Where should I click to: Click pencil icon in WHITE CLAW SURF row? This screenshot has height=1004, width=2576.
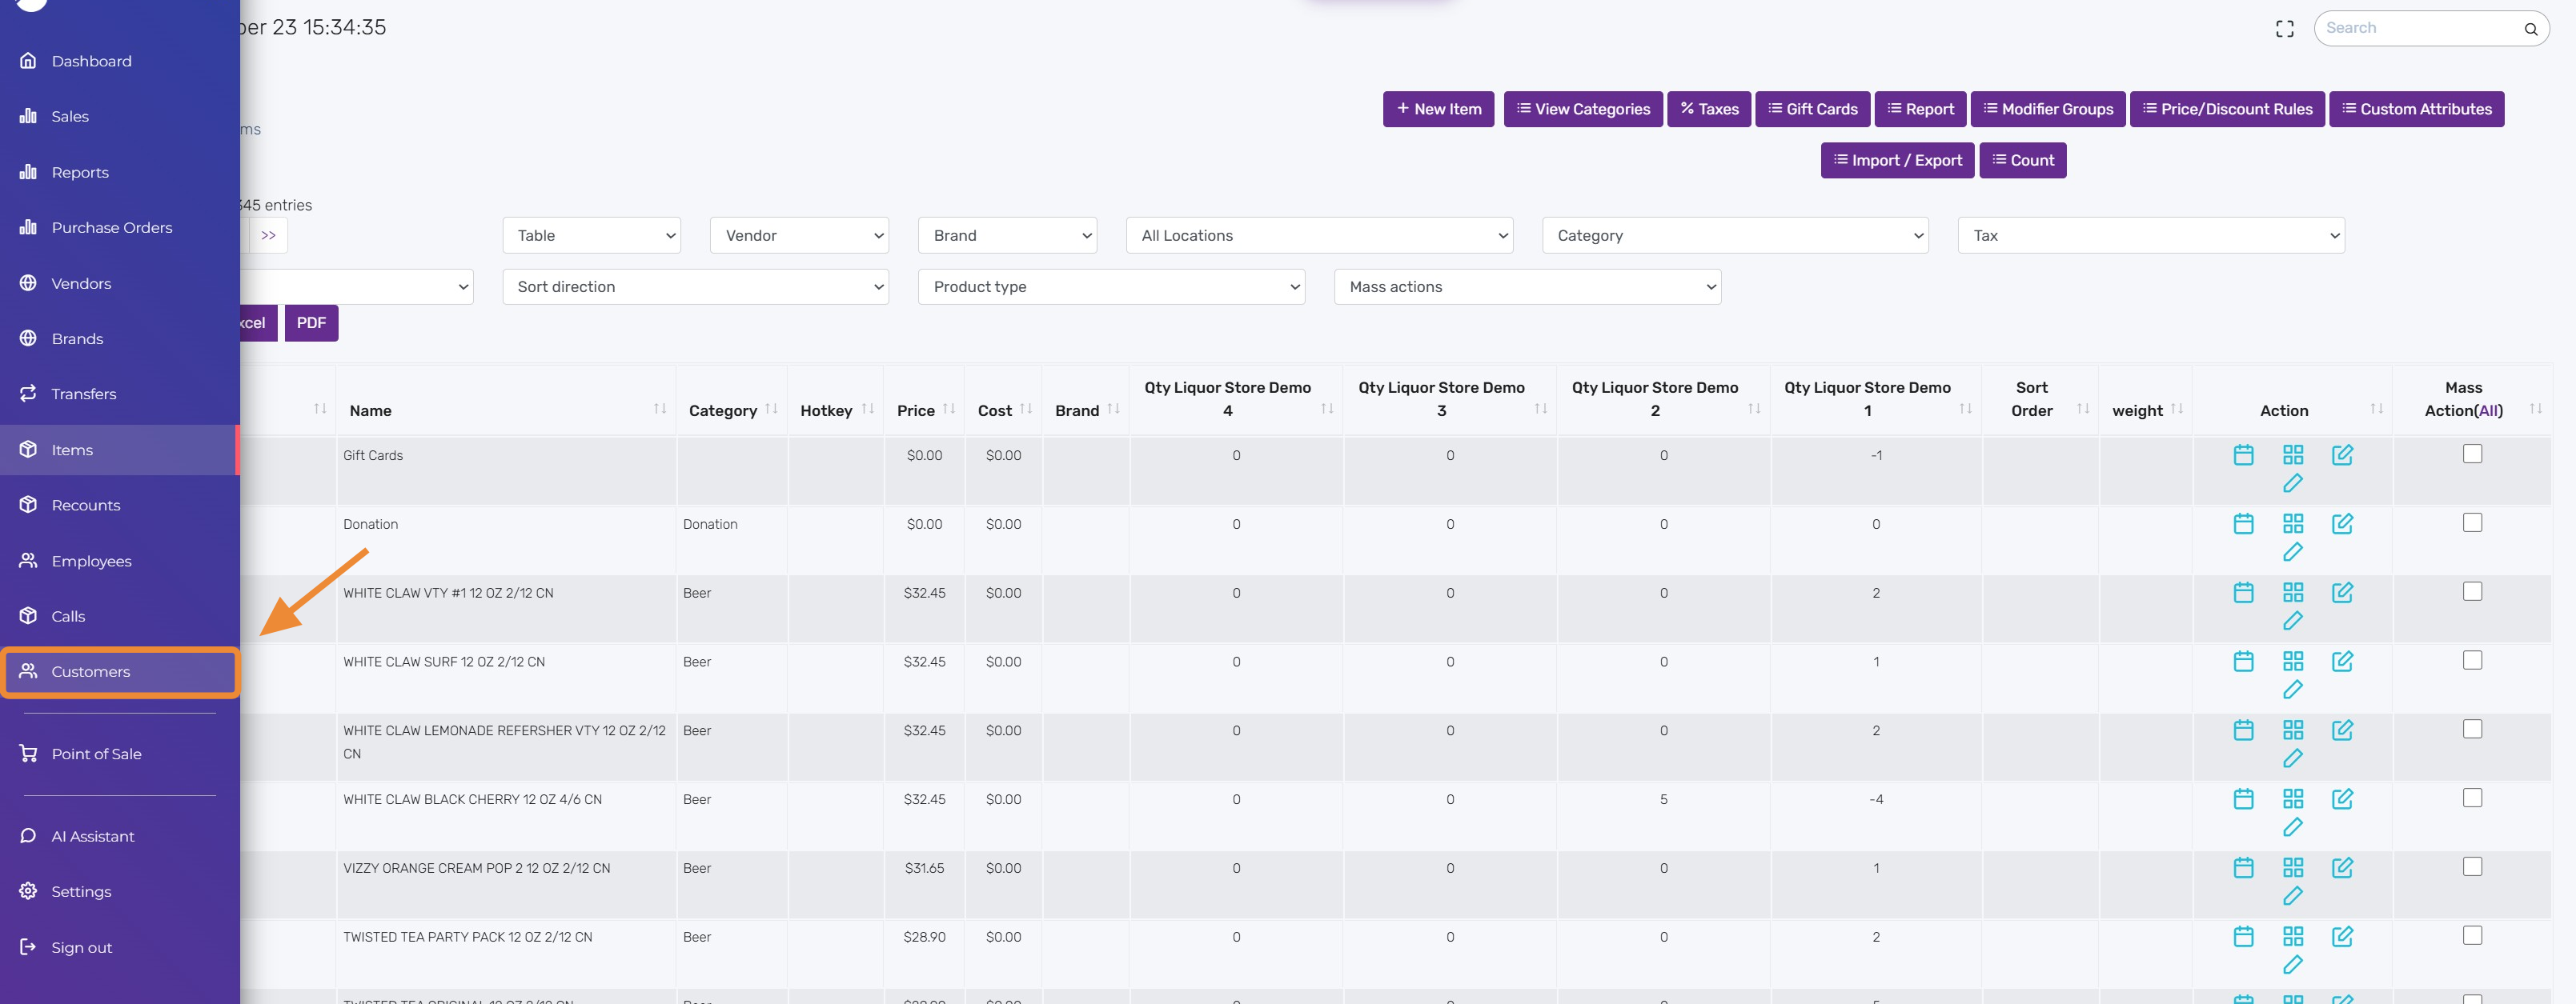[x=2292, y=690]
